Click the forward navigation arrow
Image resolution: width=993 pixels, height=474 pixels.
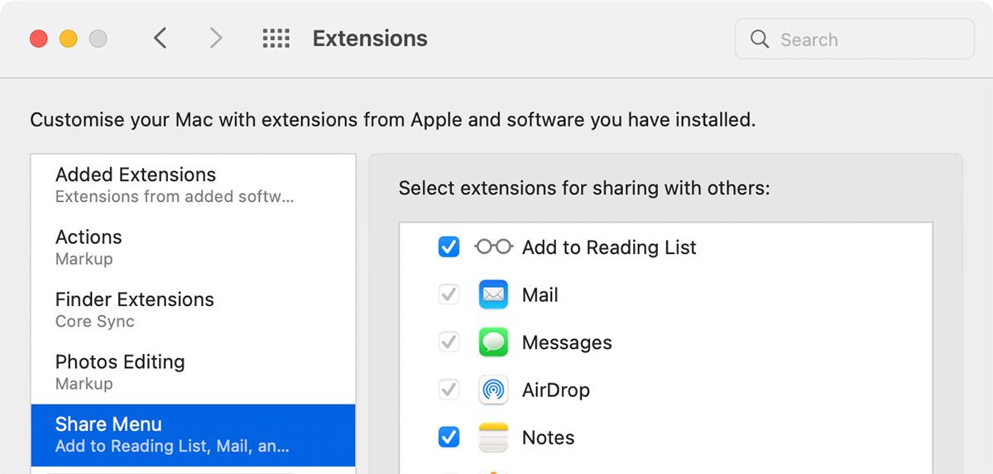216,38
